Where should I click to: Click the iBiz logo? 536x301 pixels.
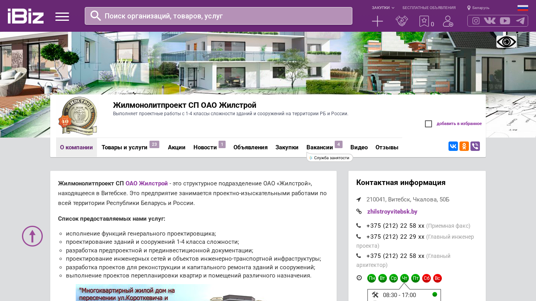(26, 16)
